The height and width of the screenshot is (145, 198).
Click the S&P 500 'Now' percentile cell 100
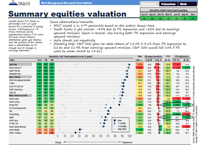39,65
